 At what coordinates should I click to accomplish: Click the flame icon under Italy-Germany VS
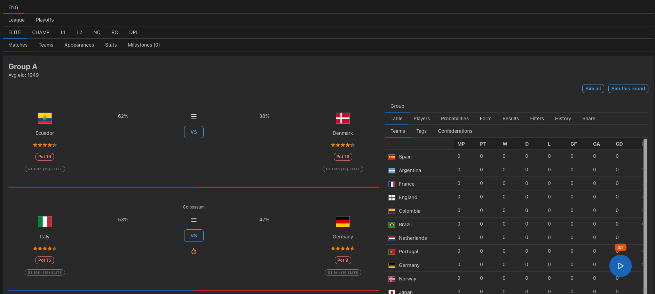[194, 251]
